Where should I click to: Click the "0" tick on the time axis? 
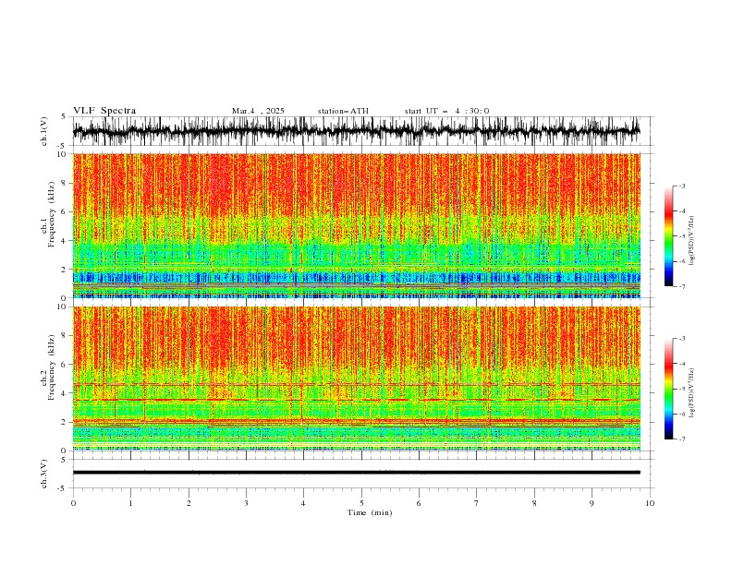pyautogui.click(x=73, y=503)
